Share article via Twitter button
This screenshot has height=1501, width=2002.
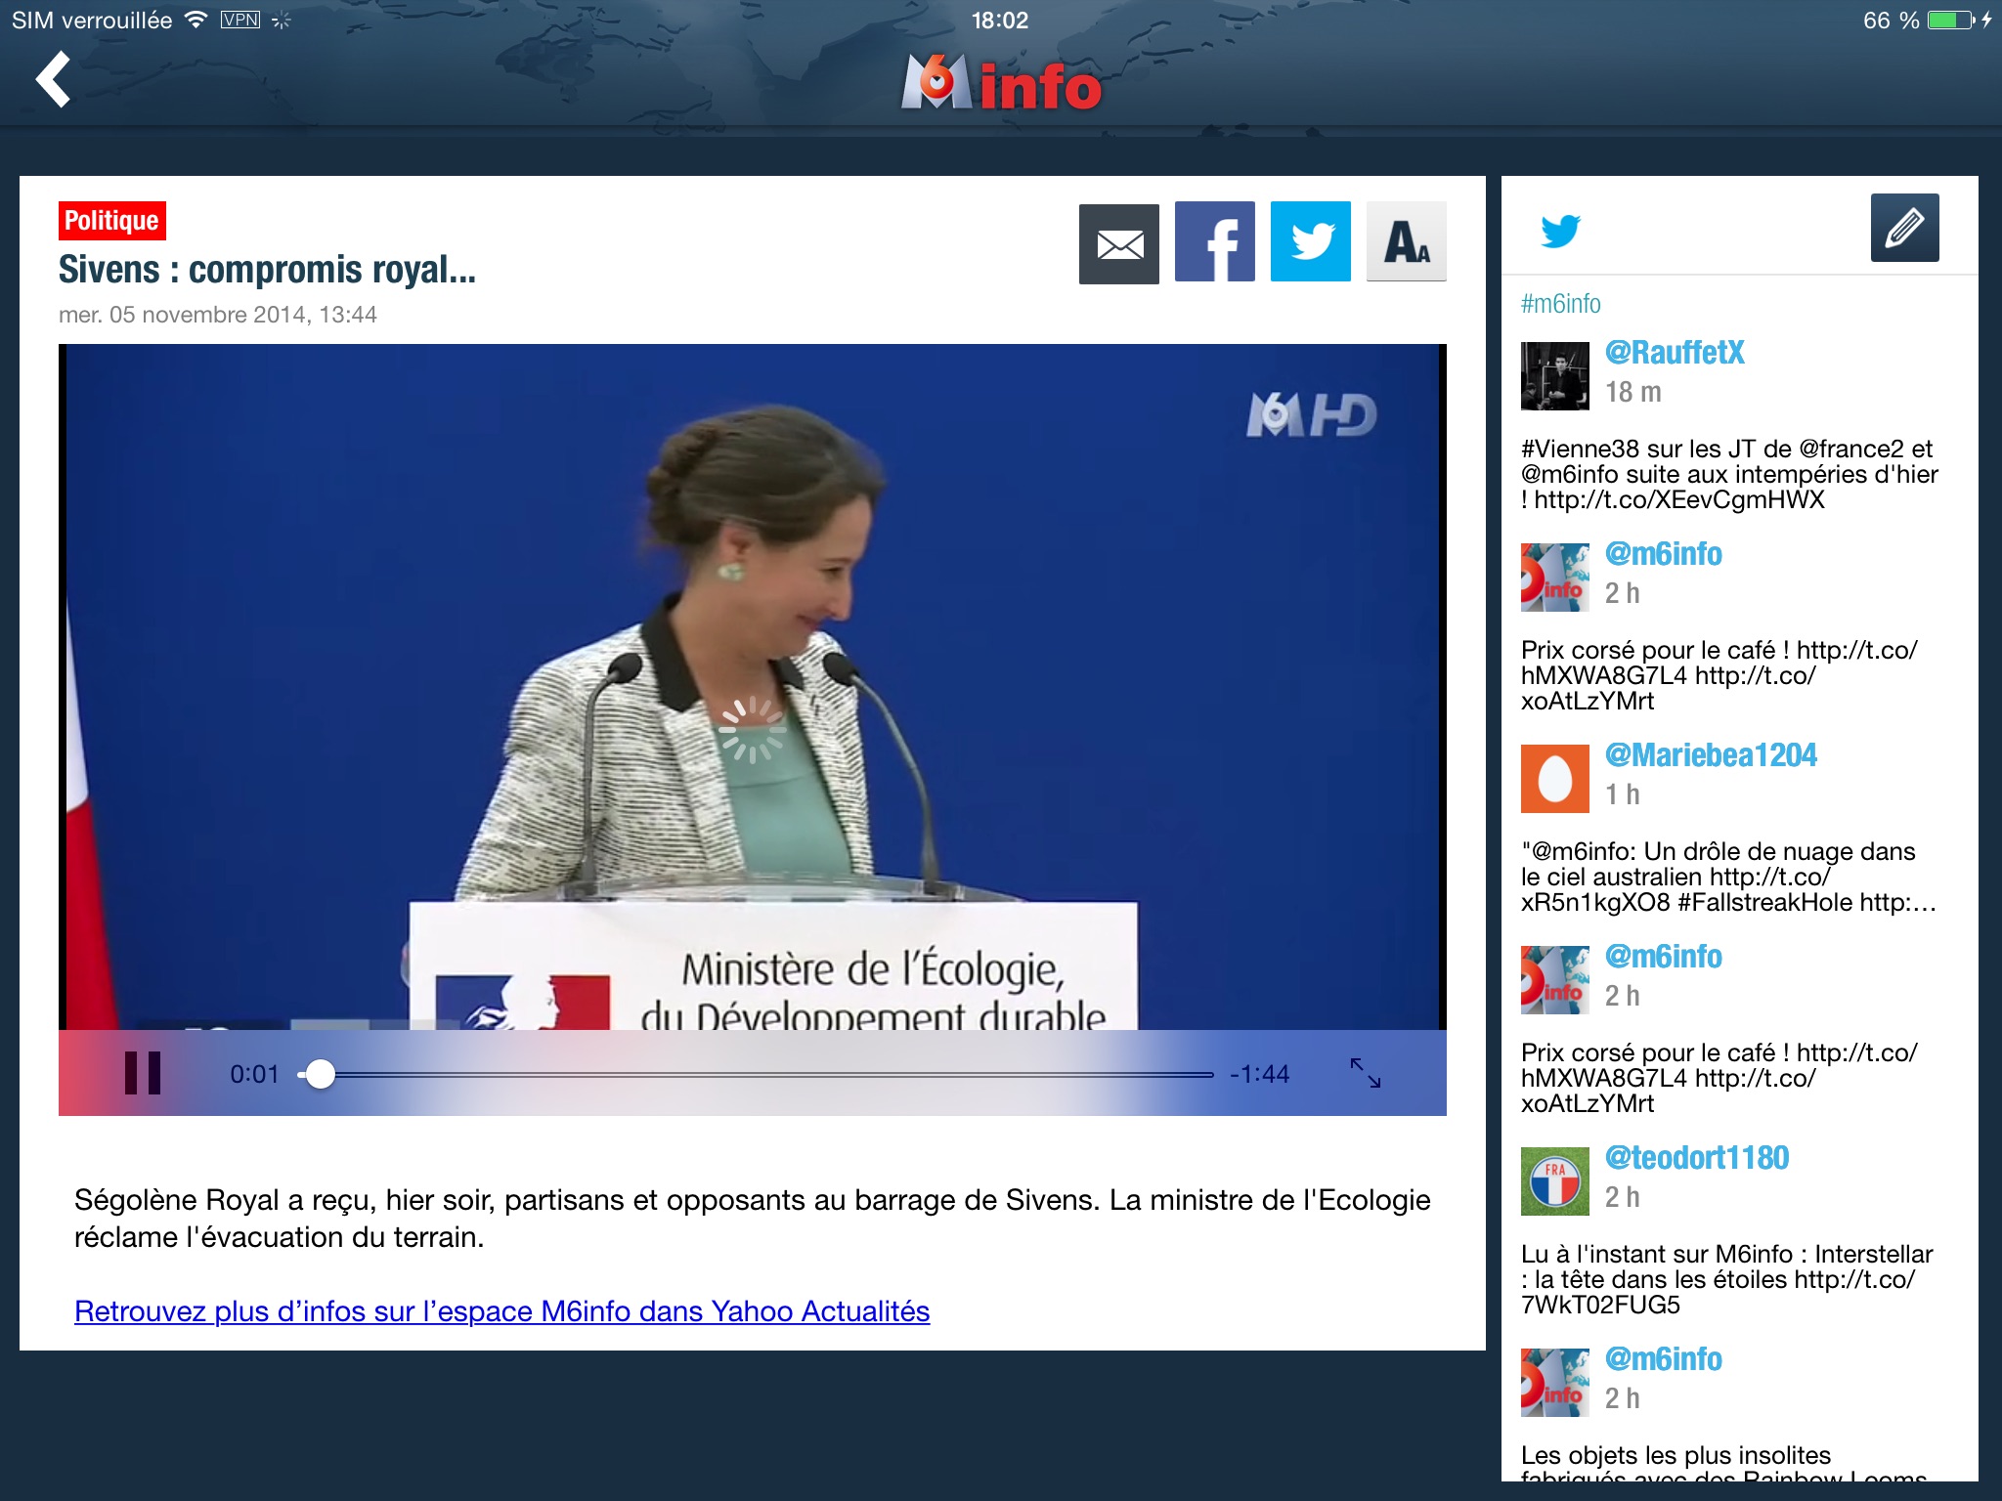1310,242
